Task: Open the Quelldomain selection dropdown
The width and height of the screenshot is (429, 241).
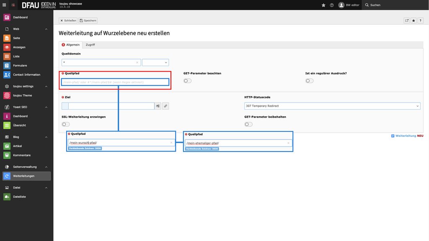Action: pyautogui.click(x=155, y=62)
